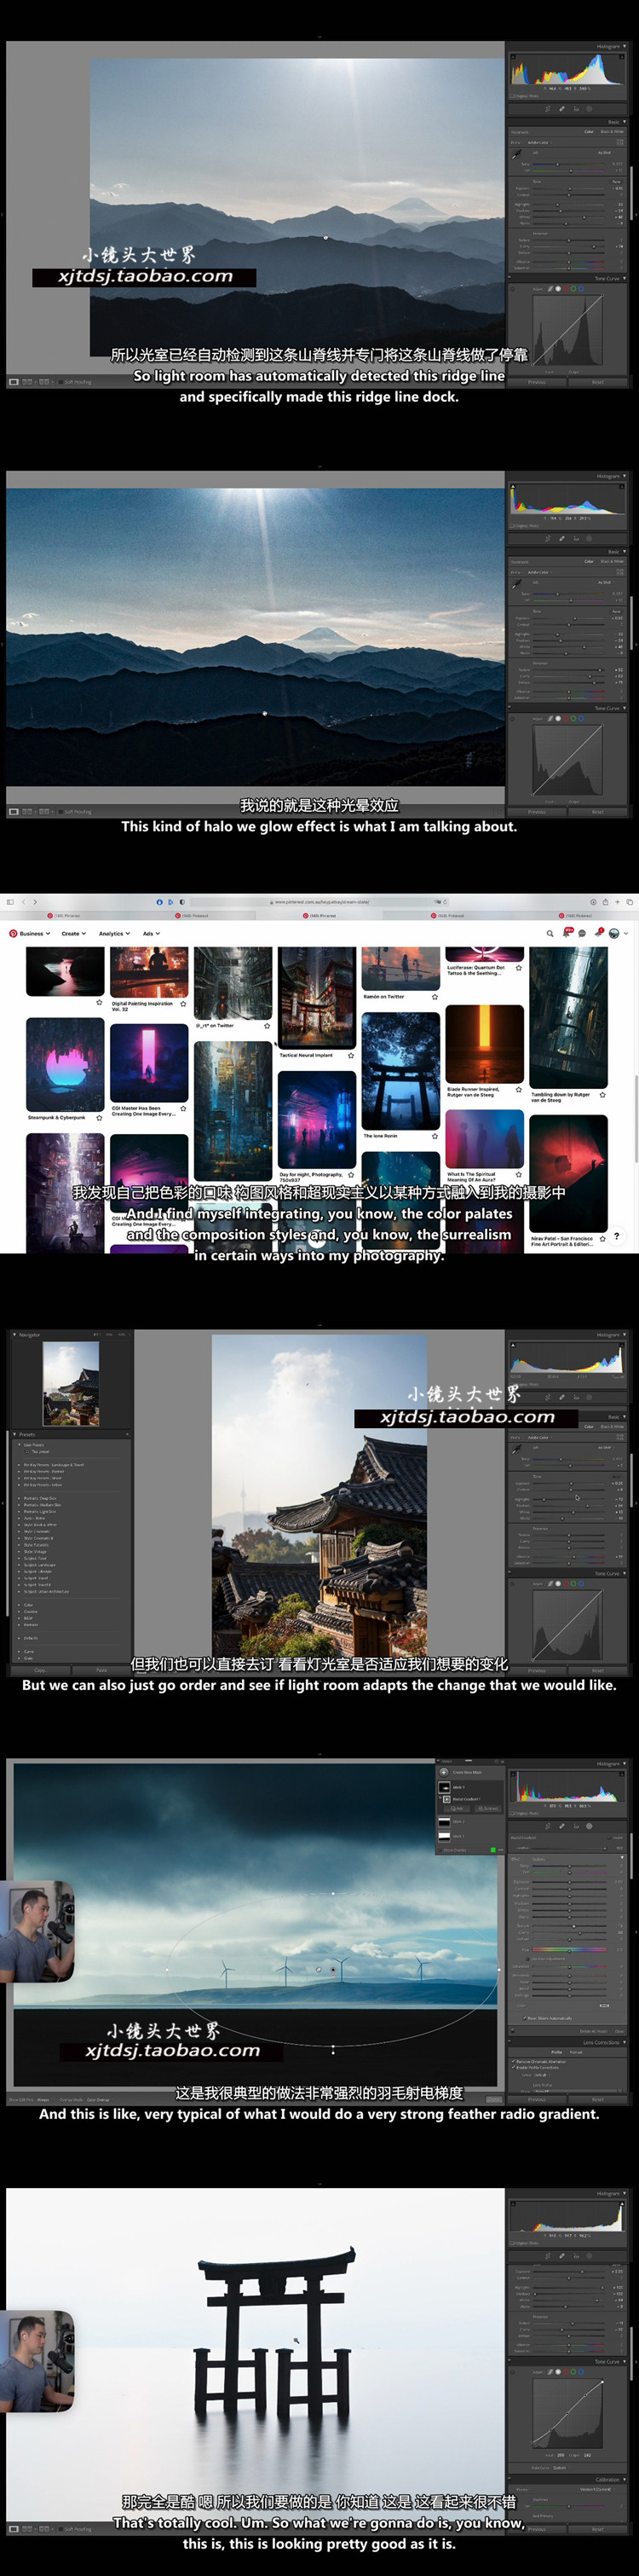Click the green overlay color swatch in Masks panel
639x2576 pixels.
[x=493, y=1850]
